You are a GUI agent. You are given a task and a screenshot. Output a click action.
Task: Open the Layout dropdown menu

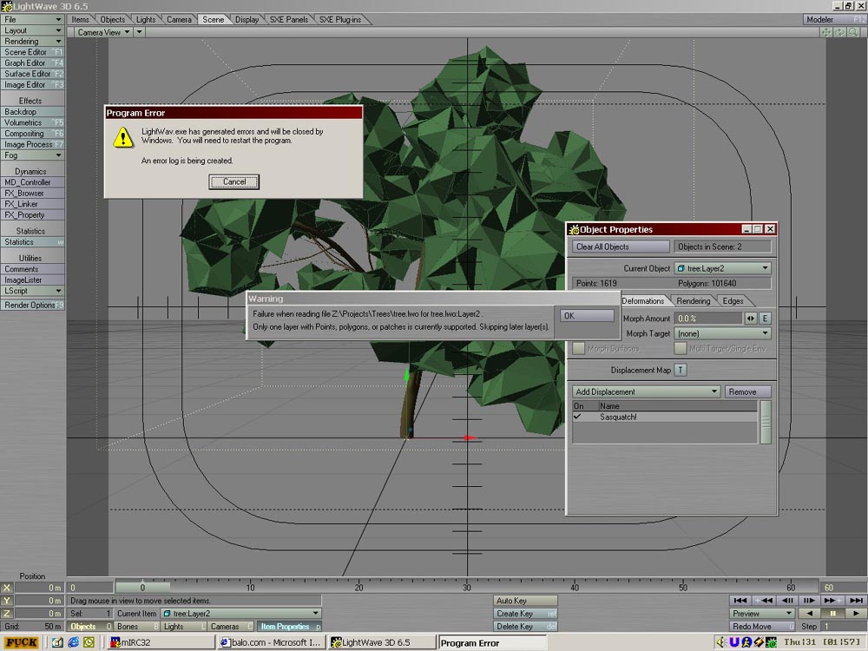point(32,30)
